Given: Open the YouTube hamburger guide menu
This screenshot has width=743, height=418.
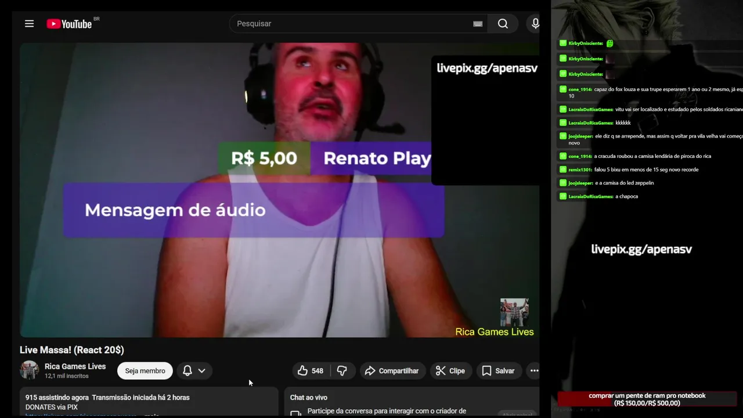Looking at the screenshot, I should tap(29, 24).
